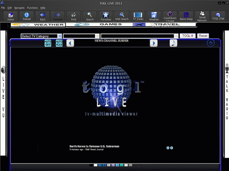The width and height of the screenshot is (229, 171).
Task: Enable AUTO PLAY
Action: 59,43
